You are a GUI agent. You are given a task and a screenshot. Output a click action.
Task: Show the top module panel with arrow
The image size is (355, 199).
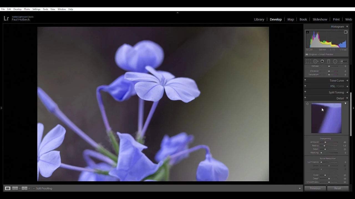(177, 12)
